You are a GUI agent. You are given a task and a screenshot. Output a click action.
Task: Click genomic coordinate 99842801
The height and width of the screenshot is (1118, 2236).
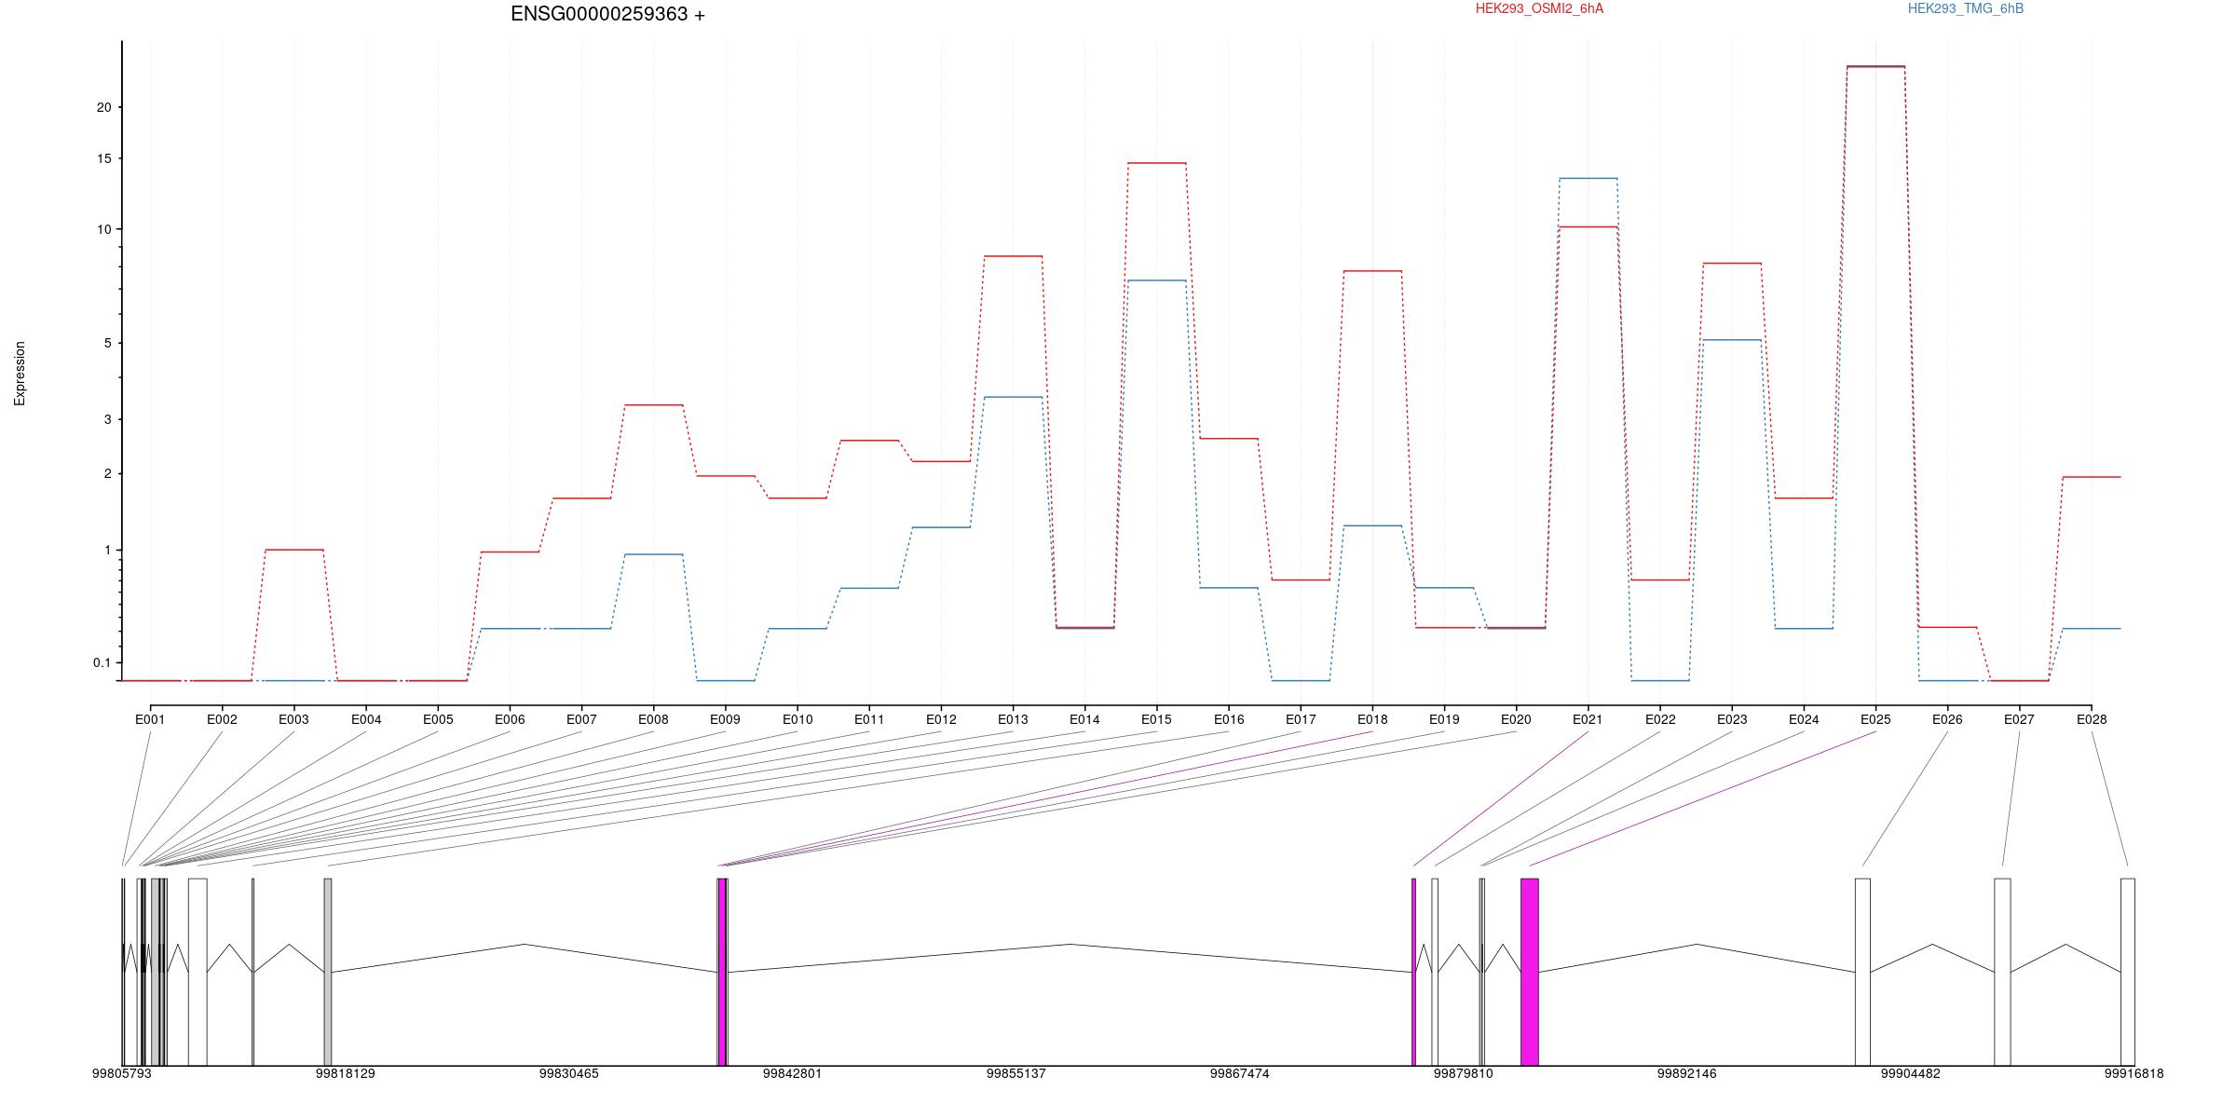tap(792, 1073)
